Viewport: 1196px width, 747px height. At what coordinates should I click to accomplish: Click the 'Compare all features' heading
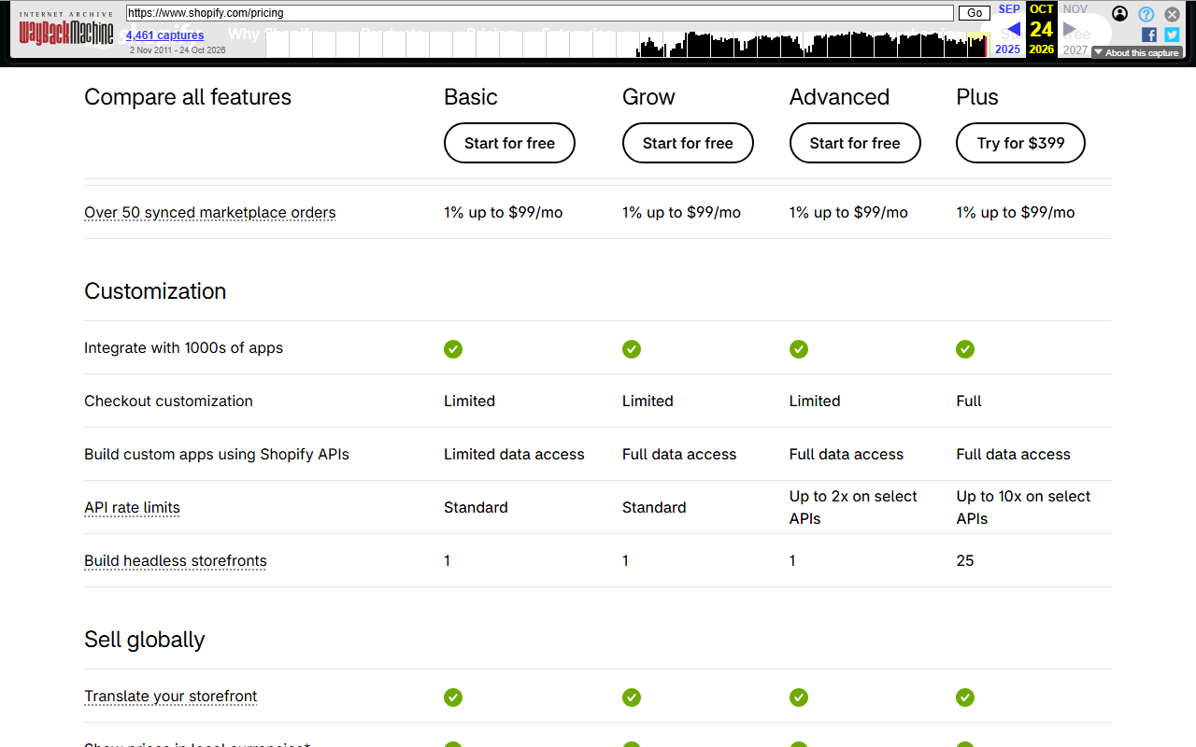click(188, 97)
